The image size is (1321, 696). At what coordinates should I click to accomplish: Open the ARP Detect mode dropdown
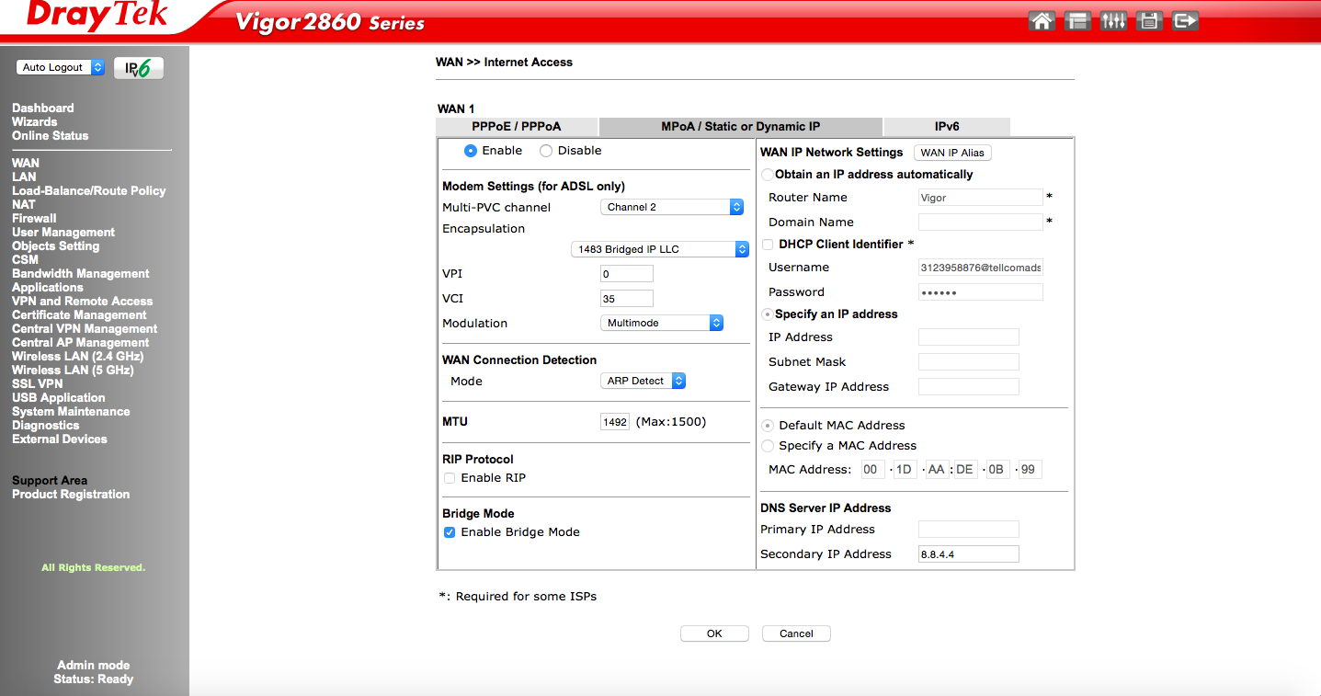point(643,381)
